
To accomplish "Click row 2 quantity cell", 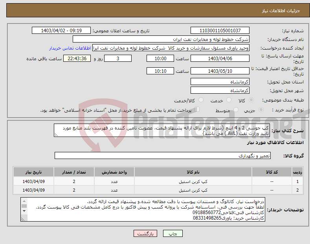I will (74, 190).
